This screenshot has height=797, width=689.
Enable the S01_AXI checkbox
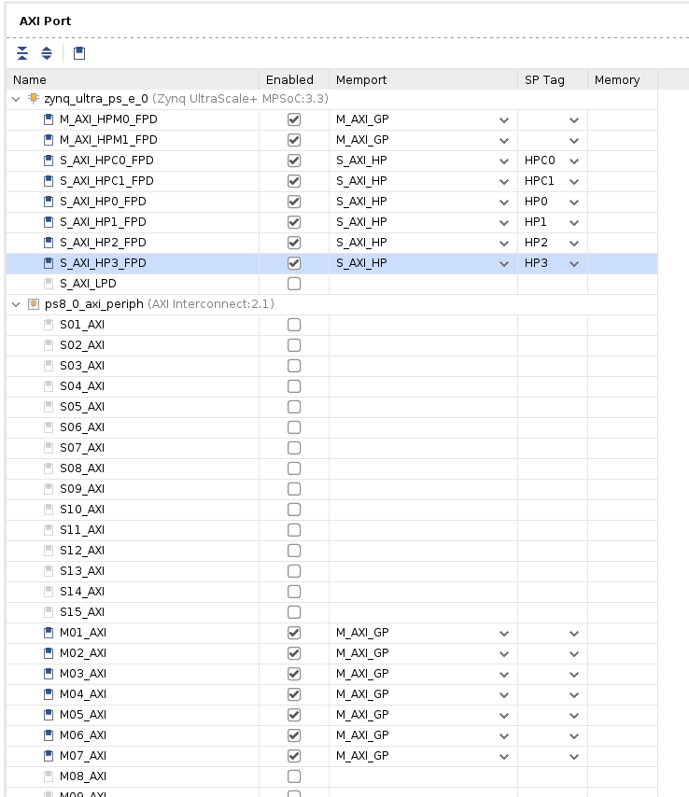(294, 325)
